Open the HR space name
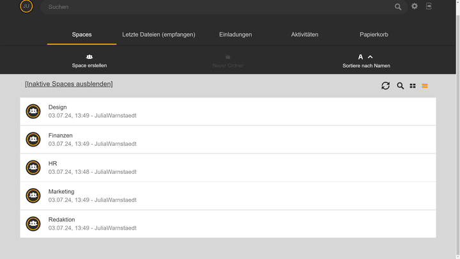Image resolution: width=460 pixels, height=259 pixels. (53, 163)
